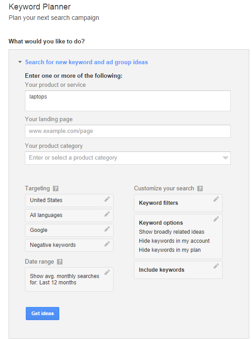Edit Keyword options via pencil icon
Image resolution: width=252 pixels, height=340 pixels.
216,219
